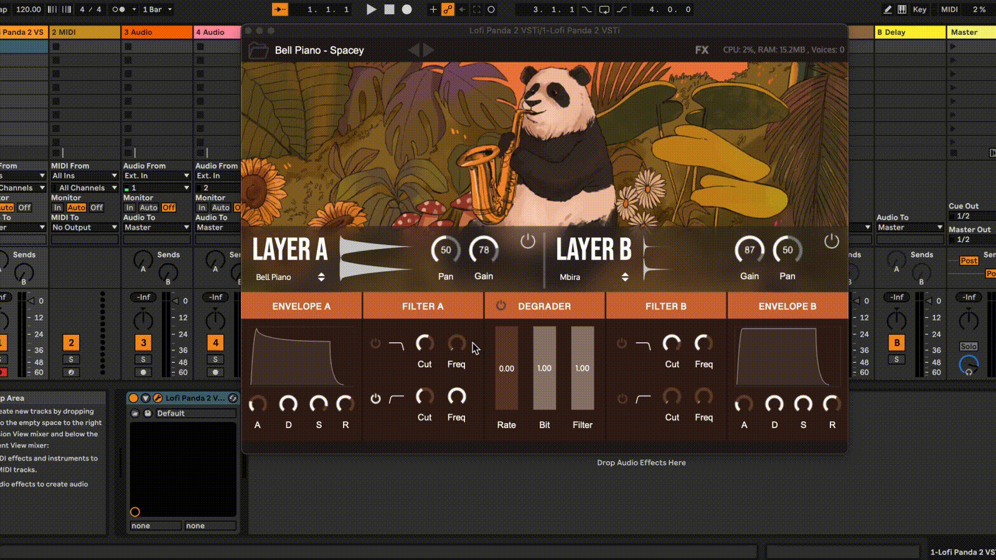
Task: Click the Filter B high-pass shape icon
Action: point(643,399)
